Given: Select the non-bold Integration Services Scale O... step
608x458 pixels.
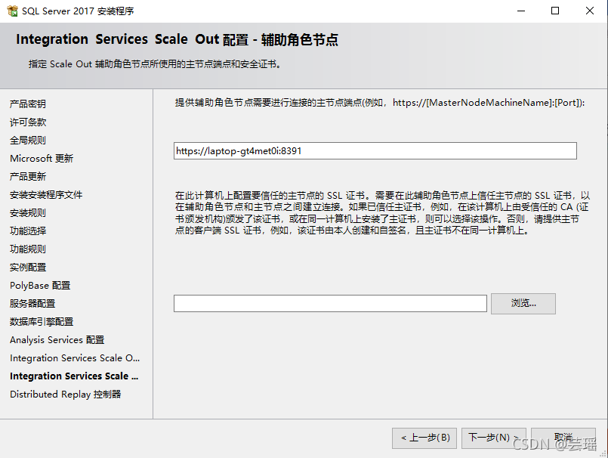Looking at the screenshot, I should click(75, 358).
